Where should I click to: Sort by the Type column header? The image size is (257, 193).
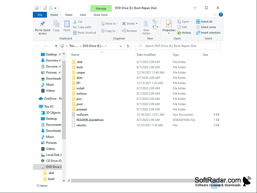186,55
